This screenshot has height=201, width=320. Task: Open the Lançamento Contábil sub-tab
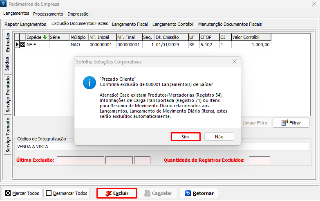[x=173, y=24]
